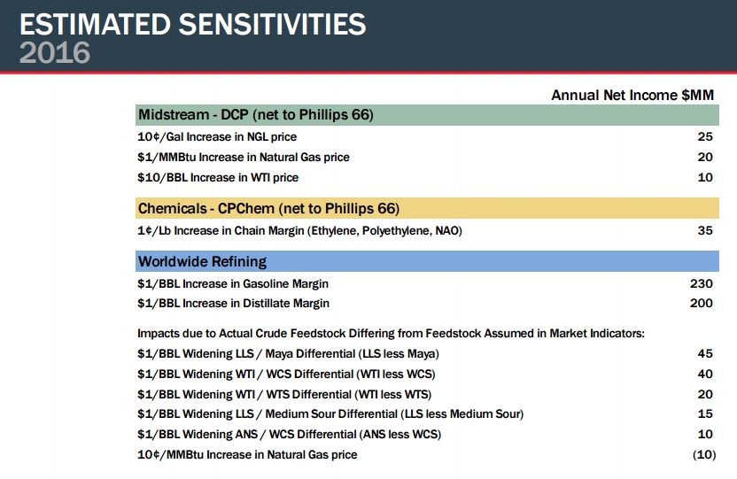Click the Midstream - DCP green section header
The height and width of the screenshot is (479, 737).
pos(256,115)
